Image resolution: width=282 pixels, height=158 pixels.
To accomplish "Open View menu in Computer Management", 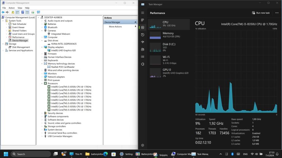I will (x=20, y=8).
